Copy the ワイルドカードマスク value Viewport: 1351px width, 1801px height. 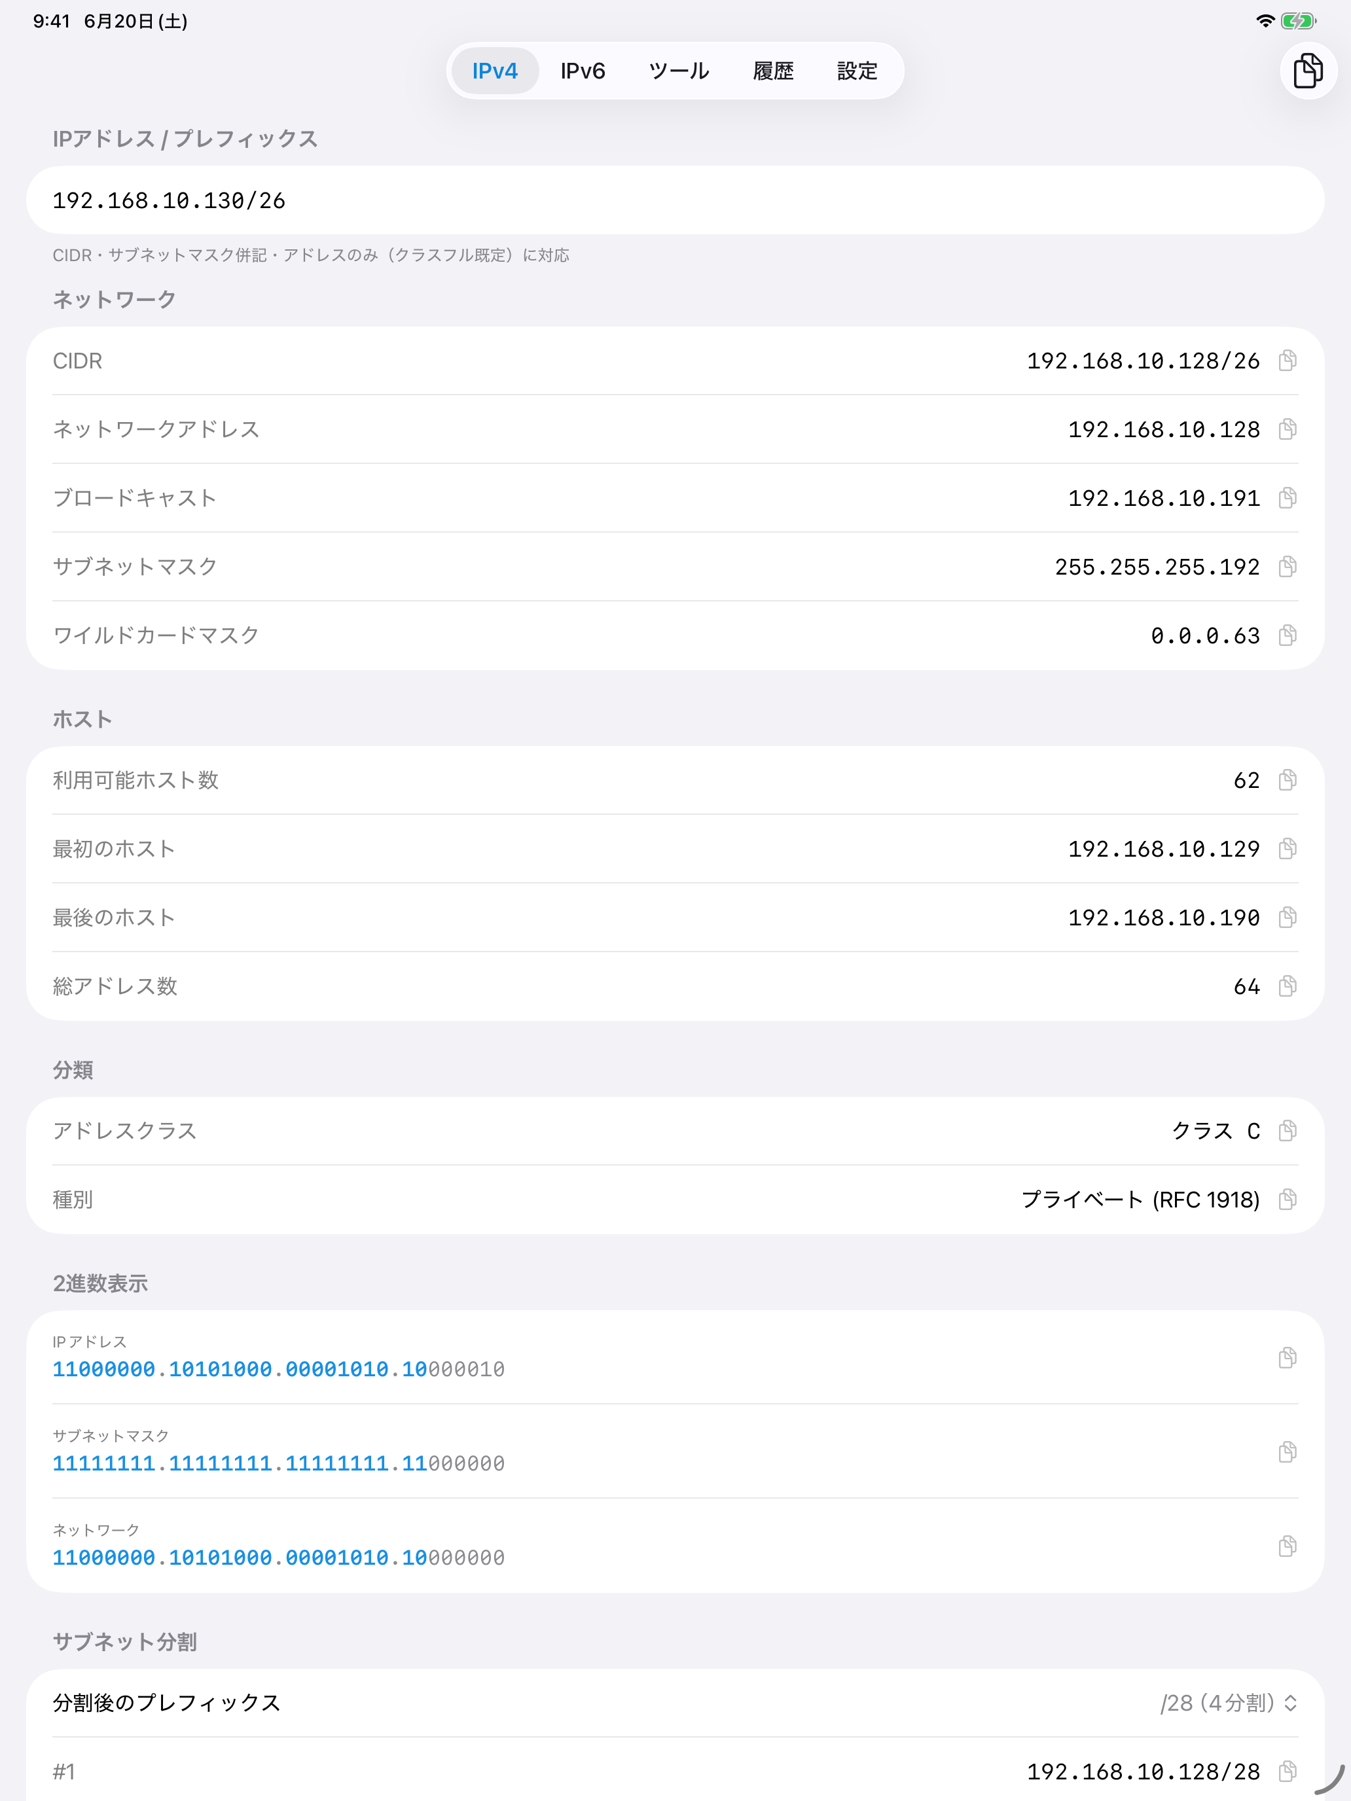[x=1287, y=635]
